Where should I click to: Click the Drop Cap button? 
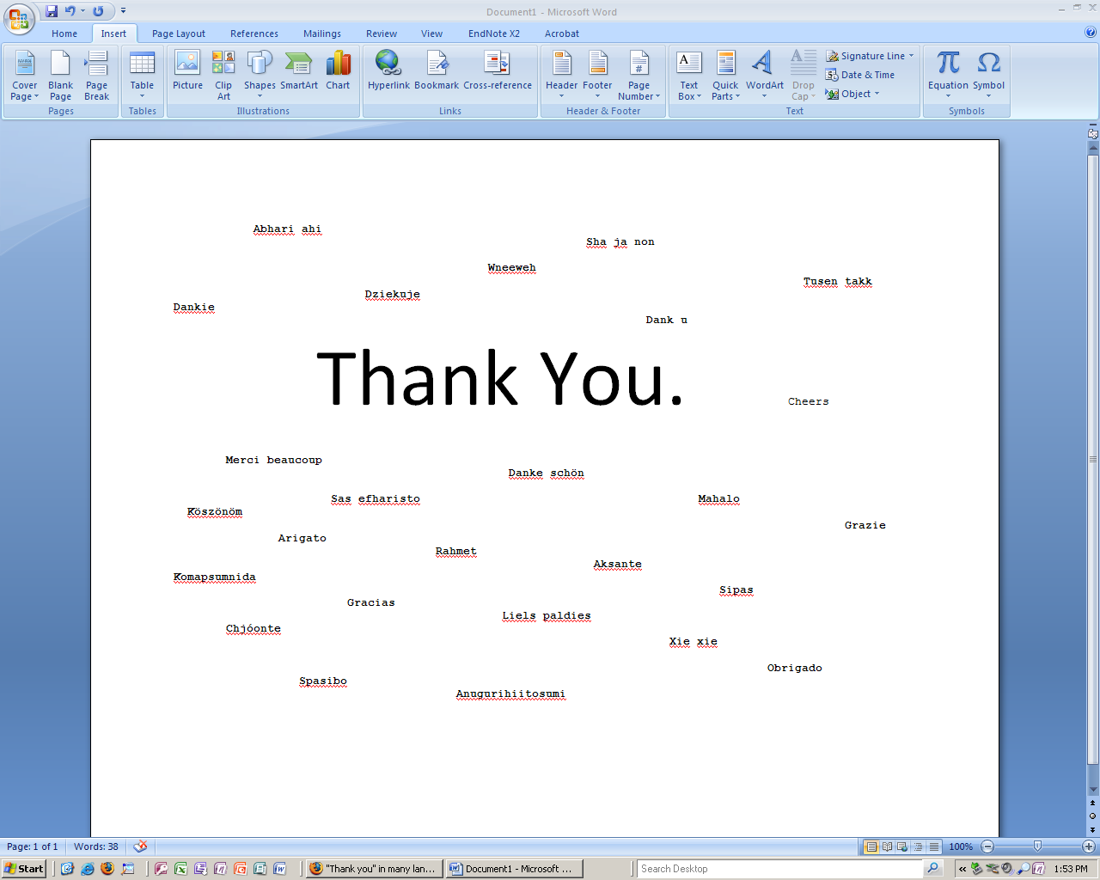804,76
